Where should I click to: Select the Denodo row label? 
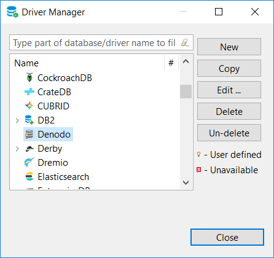tap(54, 135)
